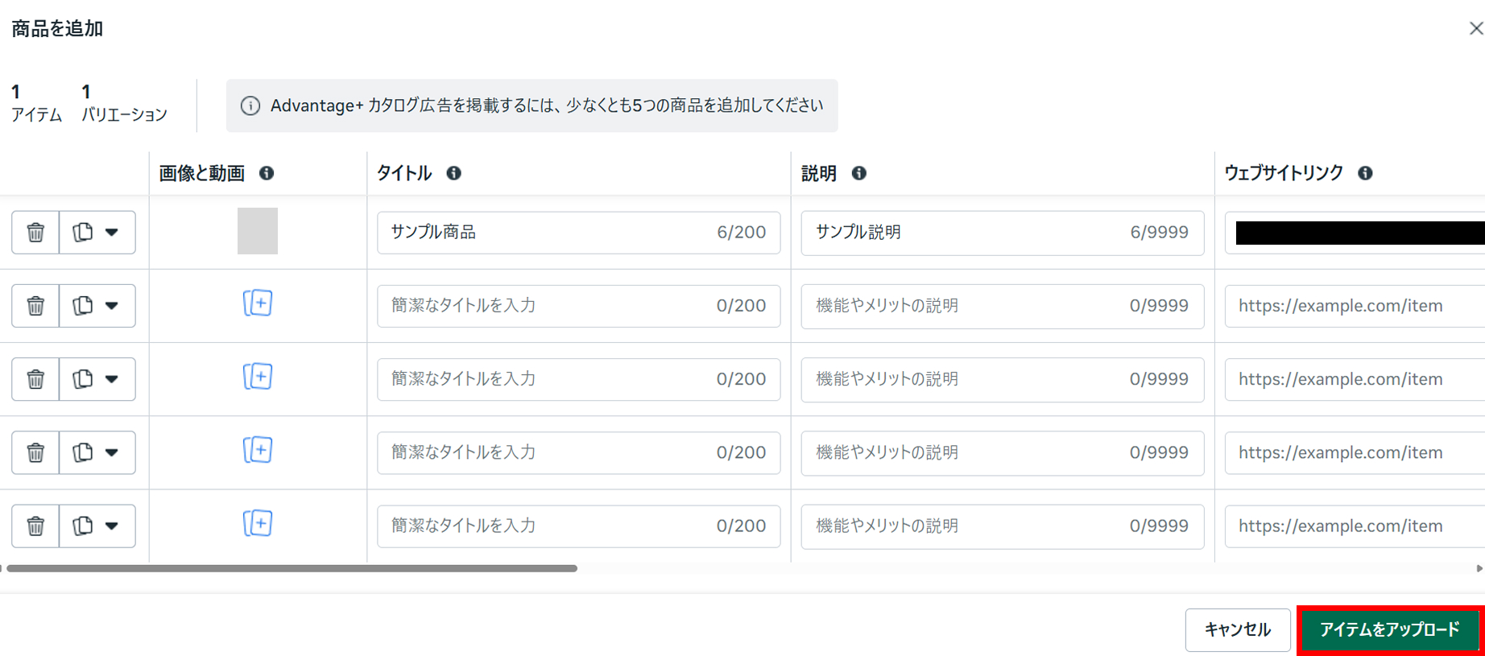Focus the サンプル説明 description field
This screenshot has width=1485, height=656.
[x=966, y=233]
